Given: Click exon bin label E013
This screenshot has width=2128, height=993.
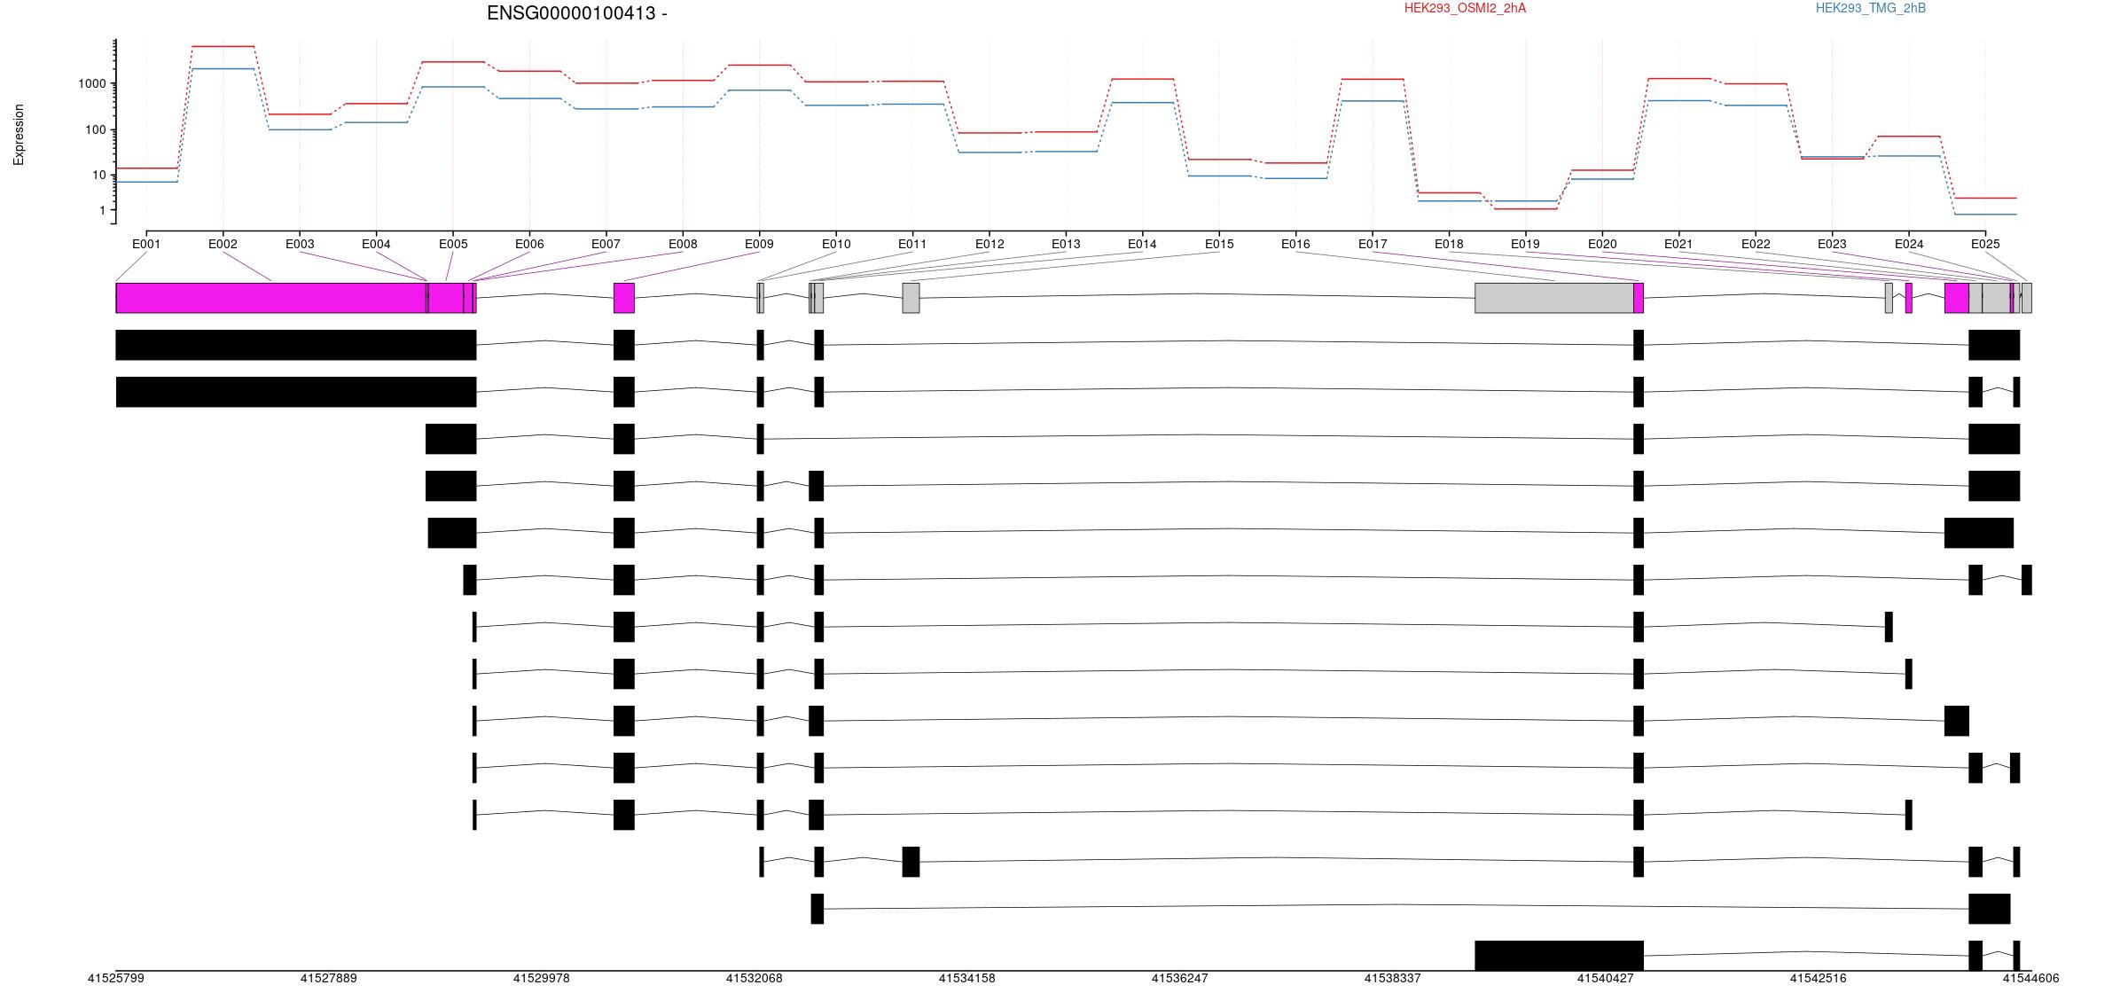Looking at the screenshot, I should click(1066, 244).
